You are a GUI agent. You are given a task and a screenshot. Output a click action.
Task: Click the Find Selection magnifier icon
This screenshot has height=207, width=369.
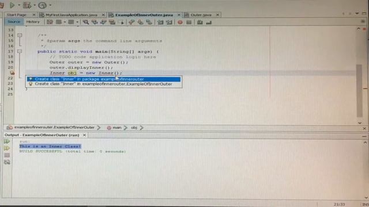coord(86,22)
